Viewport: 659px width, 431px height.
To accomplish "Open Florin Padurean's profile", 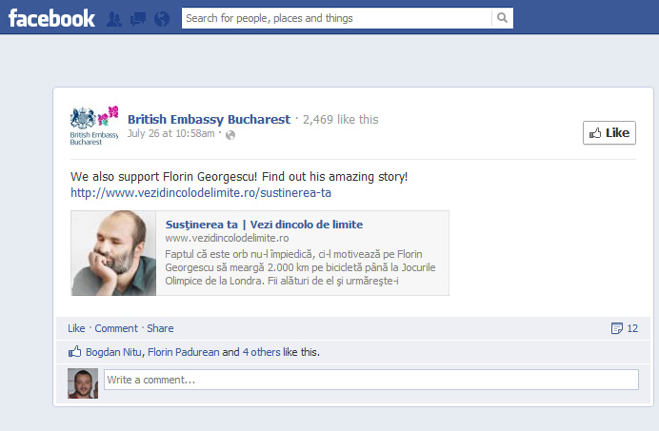I will pyautogui.click(x=184, y=352).
